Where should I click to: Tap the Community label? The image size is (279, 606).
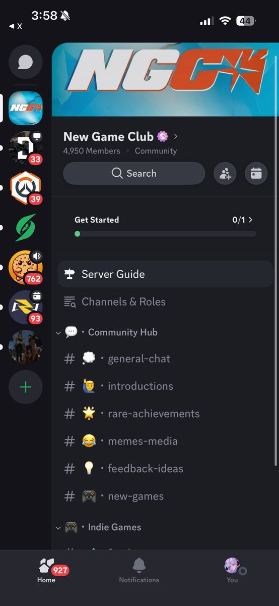[x=156, y=151]
